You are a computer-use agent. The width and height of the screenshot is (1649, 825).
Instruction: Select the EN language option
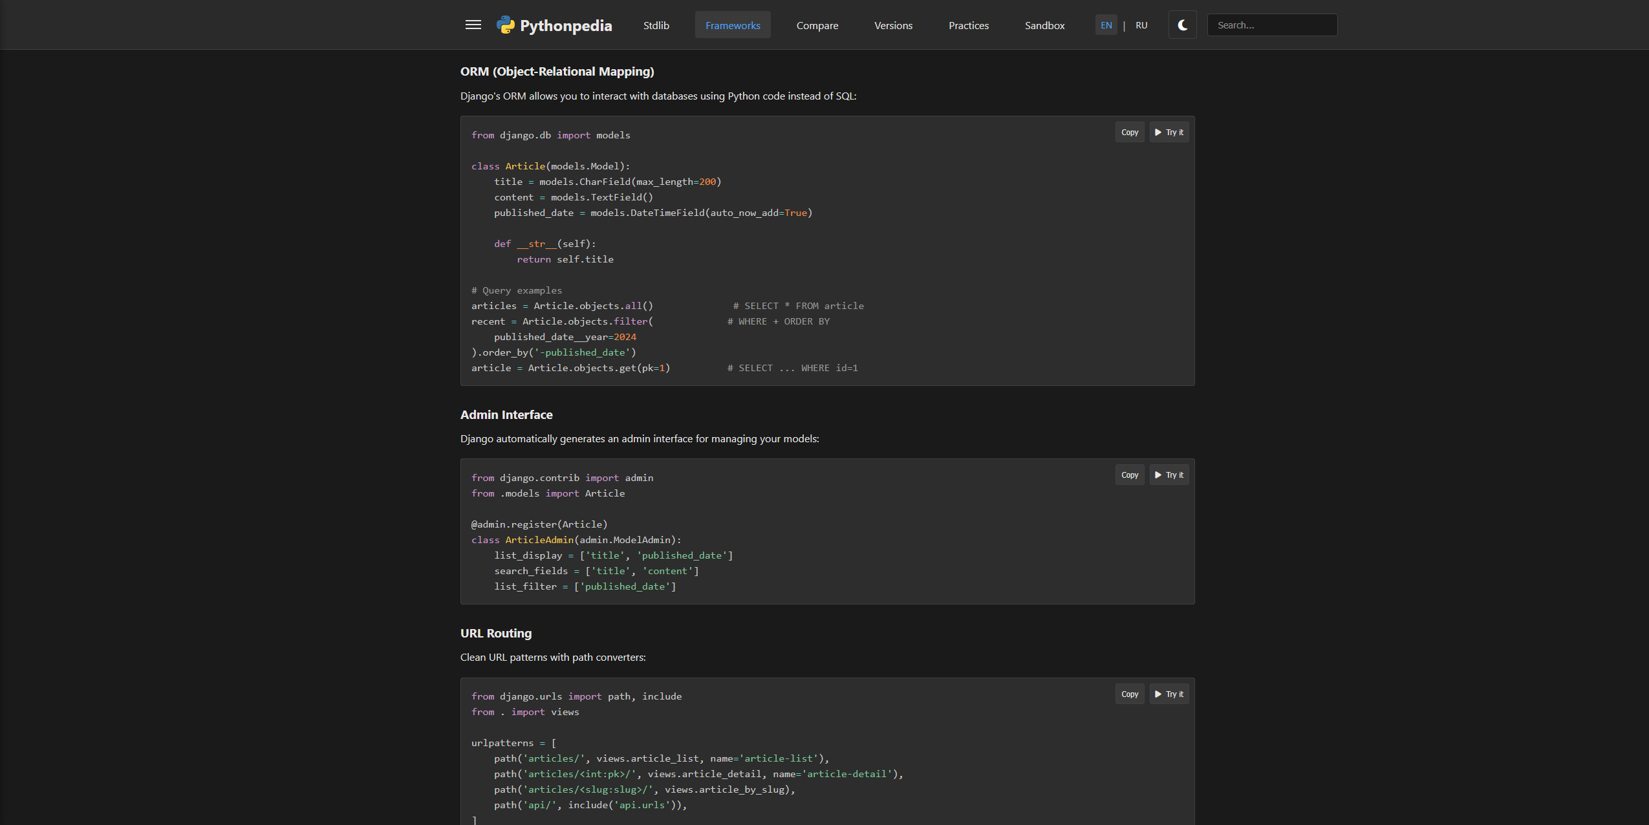[1106, 25]
